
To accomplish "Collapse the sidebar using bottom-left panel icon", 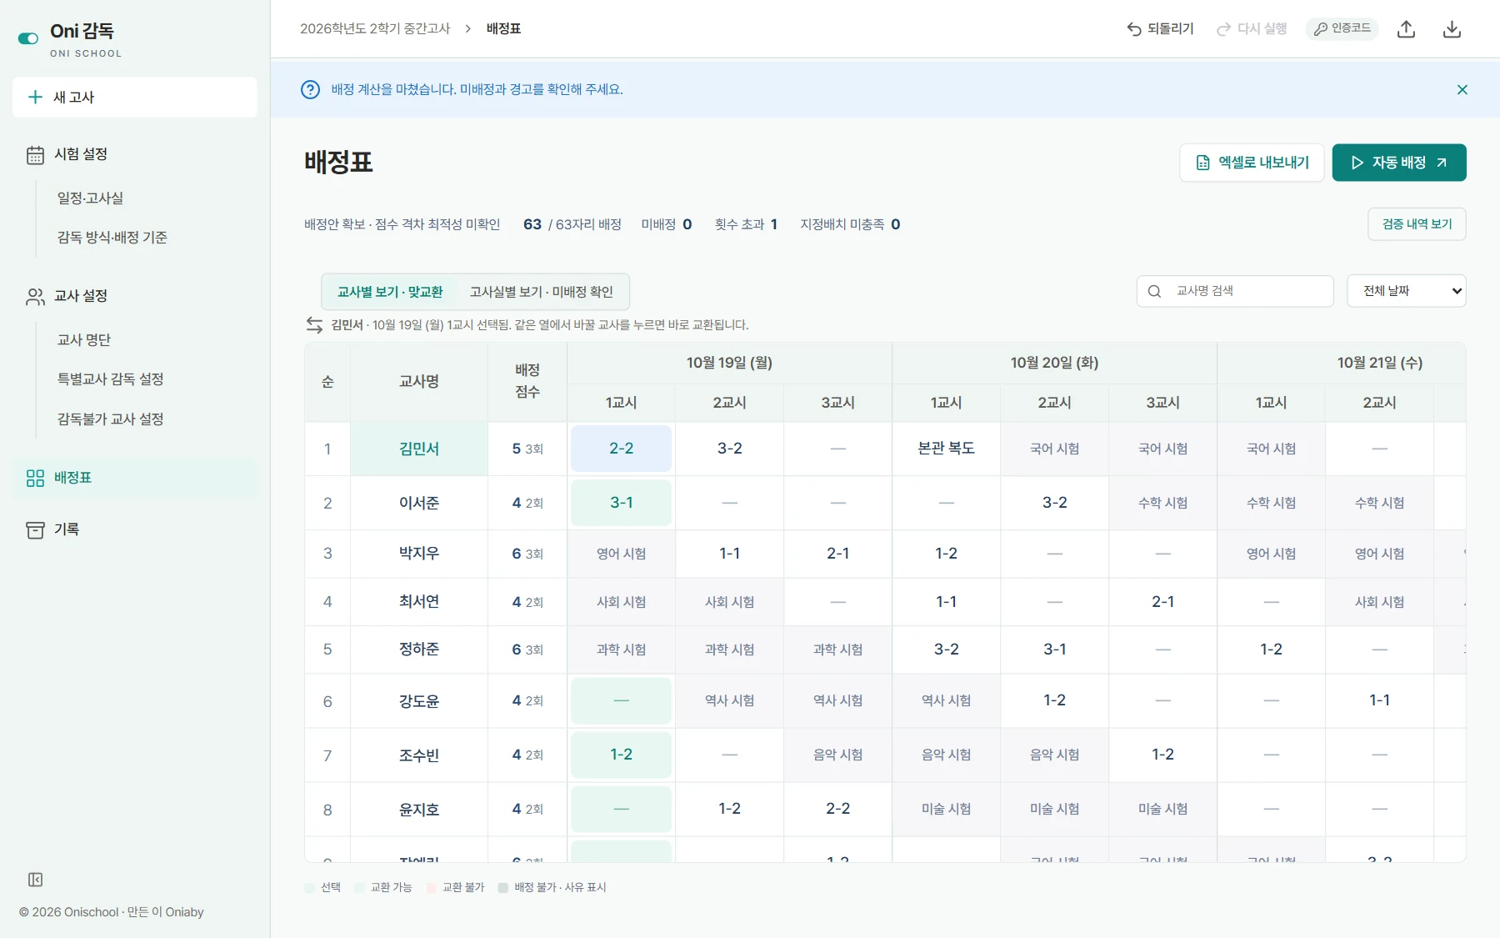I will pyautogui.click(x=35, y=880).
